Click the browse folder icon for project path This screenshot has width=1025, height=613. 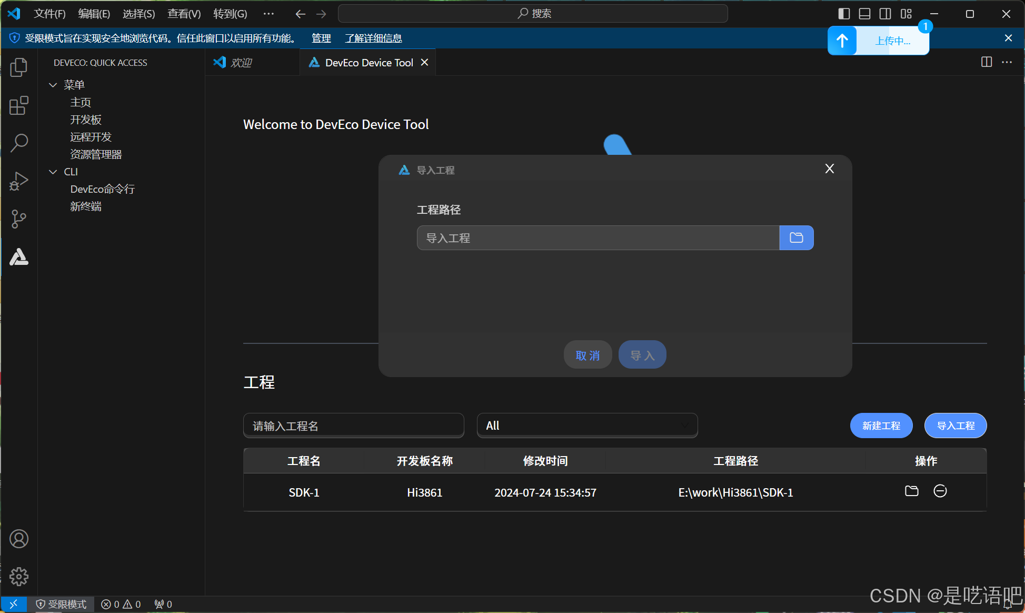click(796, 238)
